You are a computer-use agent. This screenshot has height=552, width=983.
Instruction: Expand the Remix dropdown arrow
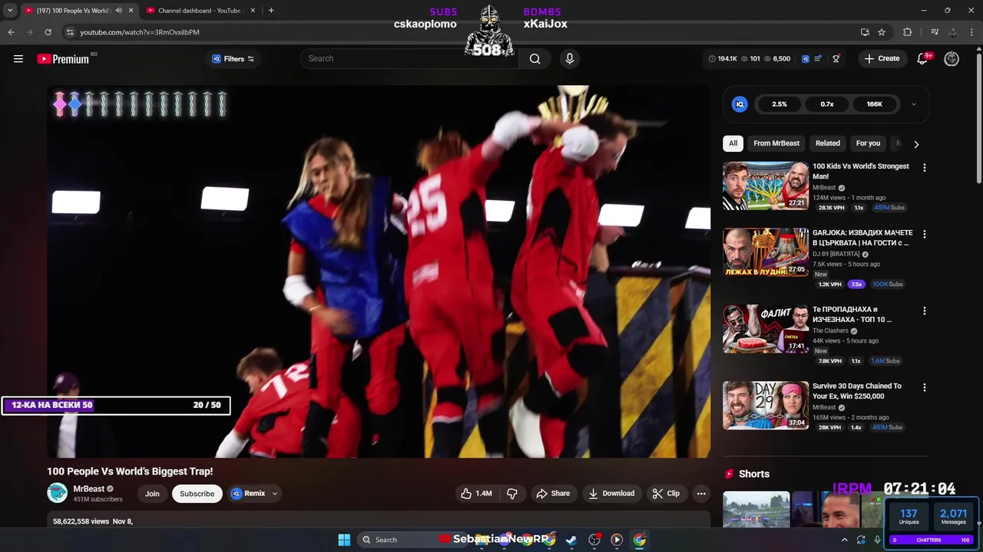tap(274, 494)
